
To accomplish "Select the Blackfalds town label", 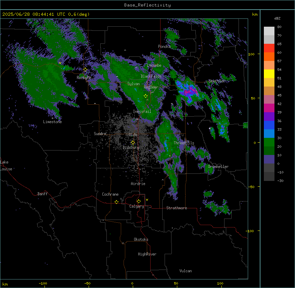I will pyautogui.click(x=151, y=76).
